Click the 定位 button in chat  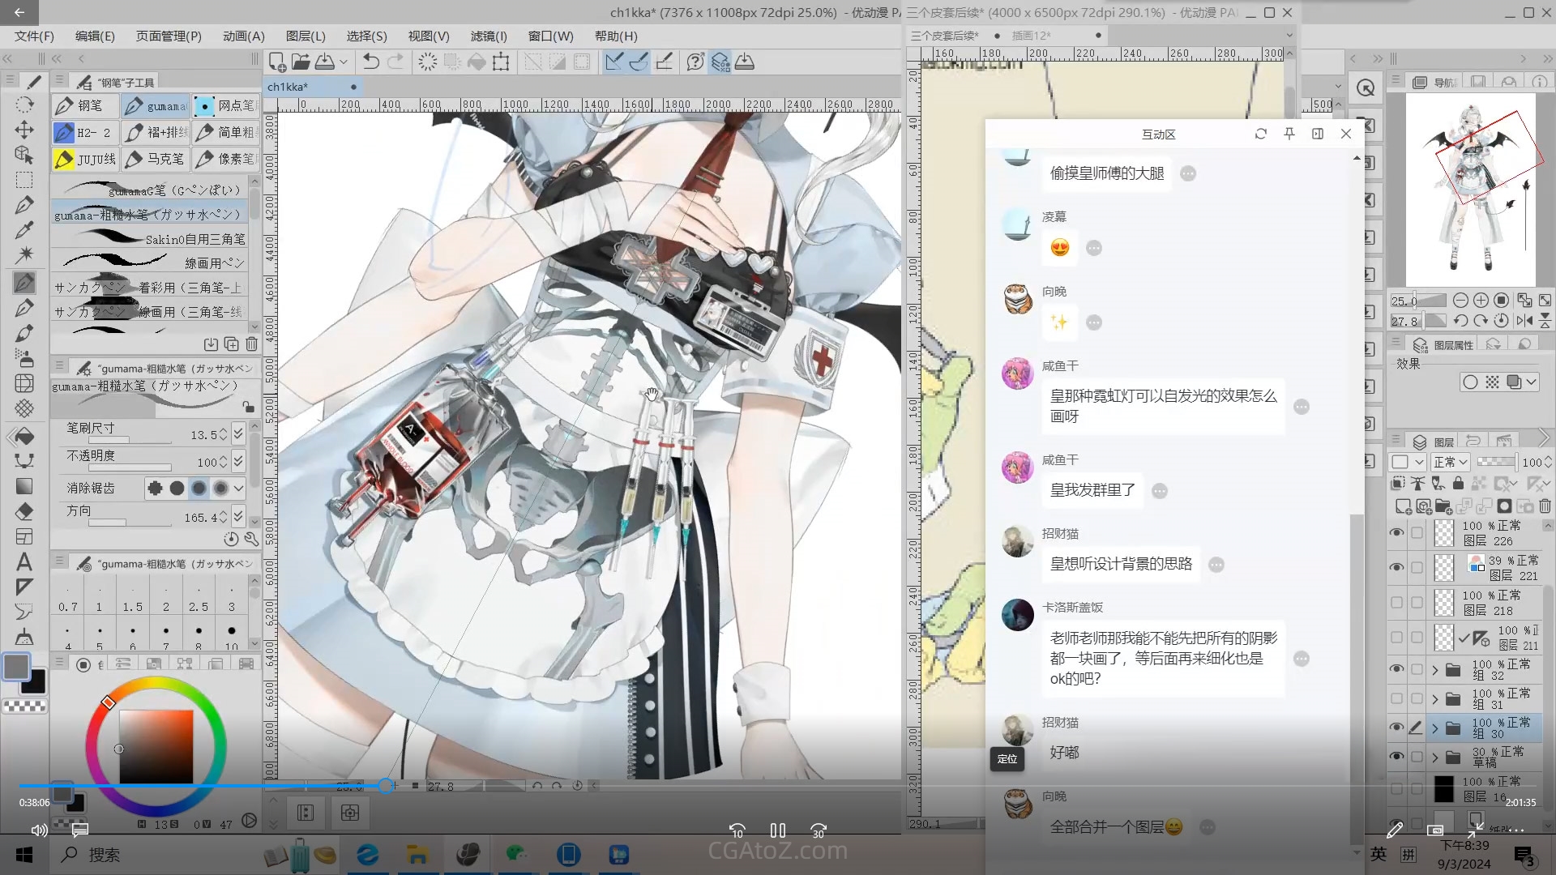pos(1007,759)
